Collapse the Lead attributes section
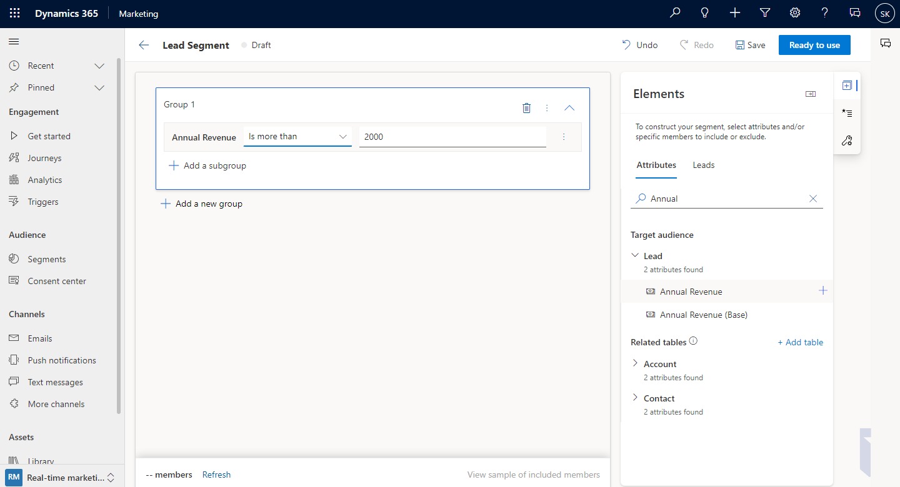900x487 pixels. (x=636, y=255)
